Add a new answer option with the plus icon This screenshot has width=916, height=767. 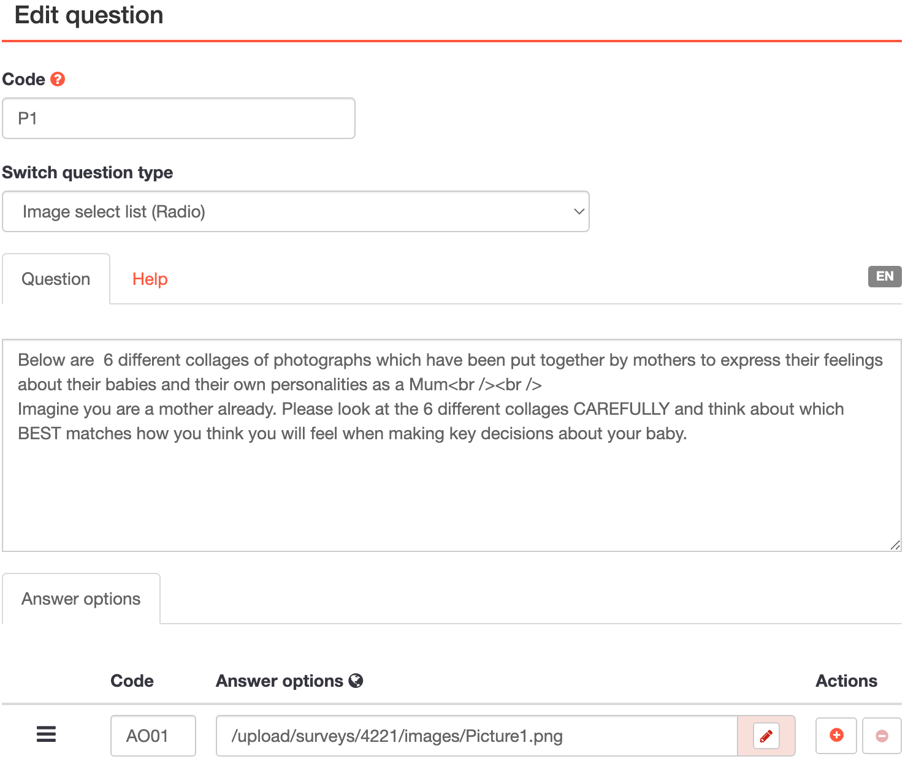point(836,735)
